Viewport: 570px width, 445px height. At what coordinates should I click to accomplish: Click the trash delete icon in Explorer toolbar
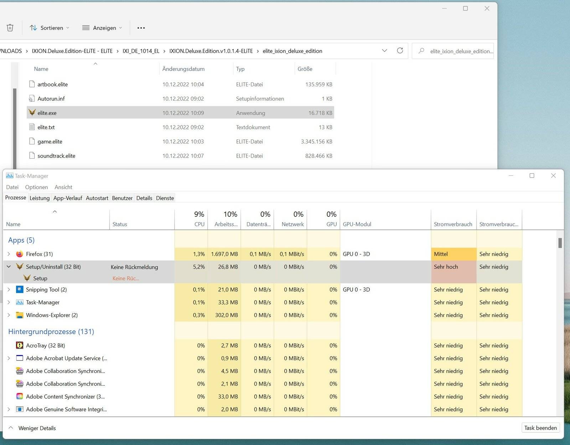[x=10, y=28]
